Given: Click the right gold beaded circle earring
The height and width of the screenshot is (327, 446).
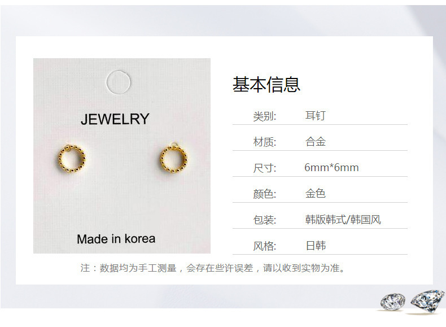Looking at the screenshot, I should coord(173,158).
